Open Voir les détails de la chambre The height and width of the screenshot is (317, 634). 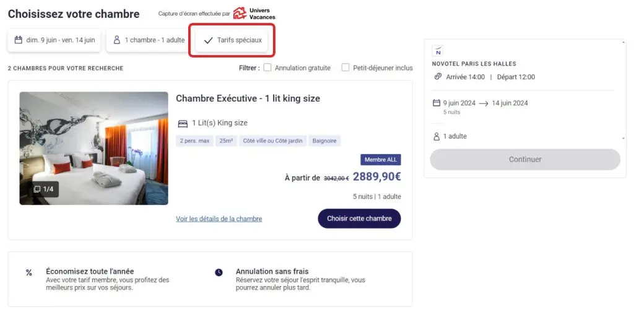pos(219,219)
